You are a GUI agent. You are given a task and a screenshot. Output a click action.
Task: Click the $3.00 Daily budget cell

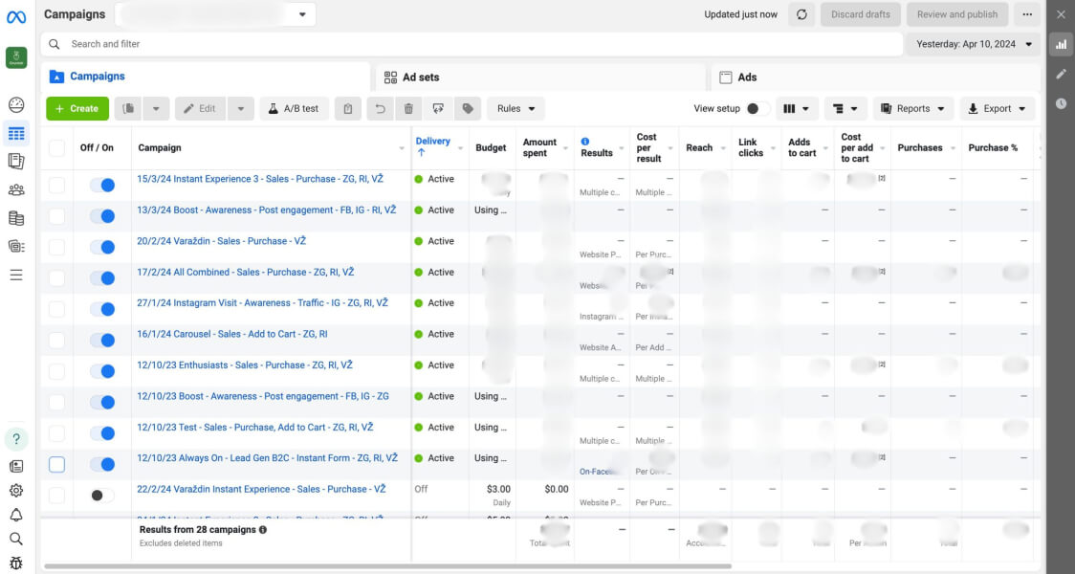pyautogui.click(x=493, y=496)
